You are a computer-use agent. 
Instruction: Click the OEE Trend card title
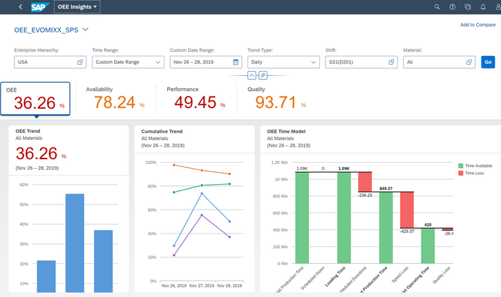click(28, 131)
